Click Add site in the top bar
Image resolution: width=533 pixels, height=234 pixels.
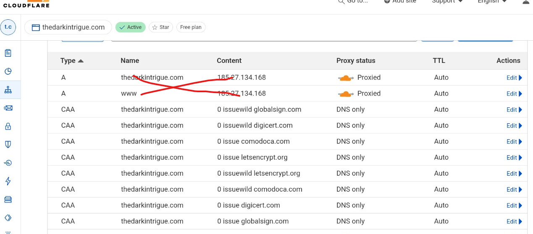tap(400, 1)
